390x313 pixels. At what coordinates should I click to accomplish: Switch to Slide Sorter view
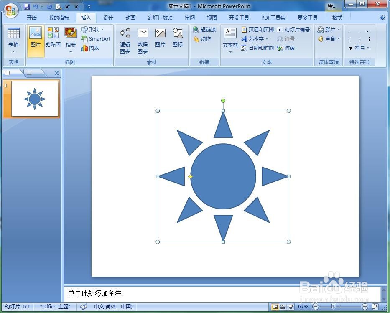tap(283, 307)
